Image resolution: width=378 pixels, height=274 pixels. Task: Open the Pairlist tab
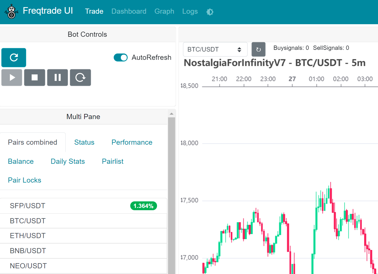point(112,161)
